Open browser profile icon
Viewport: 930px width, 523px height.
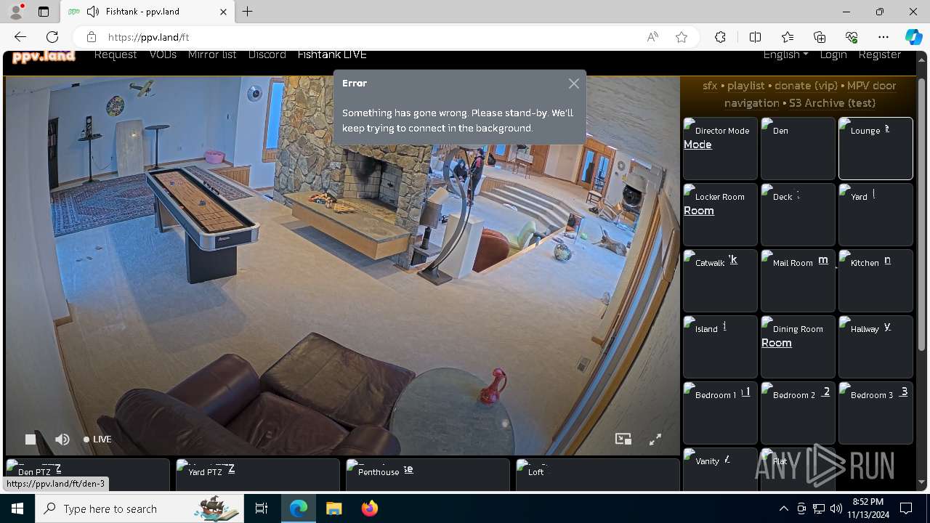click(x=15, y=12)
